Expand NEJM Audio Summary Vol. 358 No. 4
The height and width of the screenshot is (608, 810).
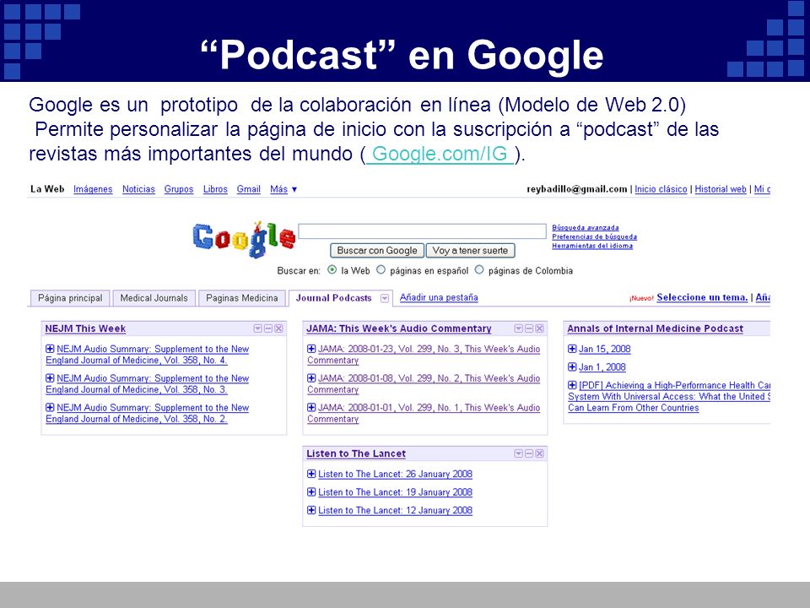[x=50, y=349]
